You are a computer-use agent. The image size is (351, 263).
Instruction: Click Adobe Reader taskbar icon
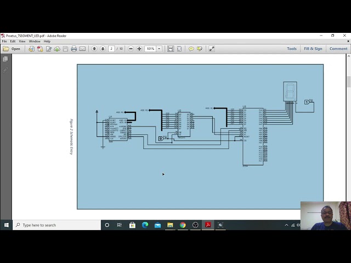208,225
